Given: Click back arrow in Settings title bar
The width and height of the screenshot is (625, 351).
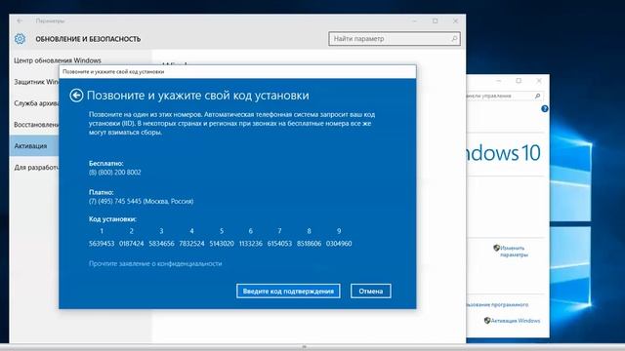Looking at the screenshot, I should pos(20,20).
